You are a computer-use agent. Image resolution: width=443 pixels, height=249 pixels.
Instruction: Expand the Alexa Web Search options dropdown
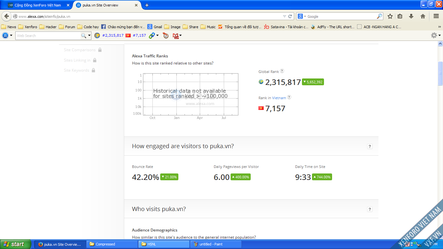(89, 36)
